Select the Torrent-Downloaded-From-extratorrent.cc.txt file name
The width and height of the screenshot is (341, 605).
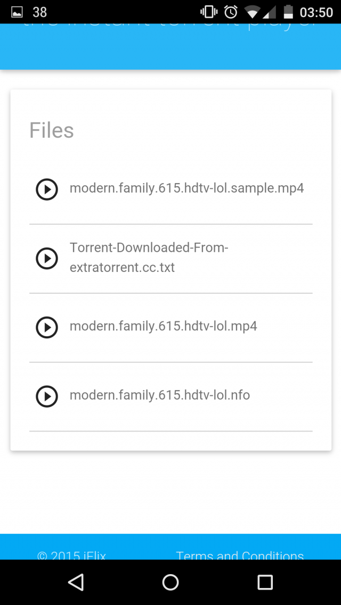click(149, 258)
